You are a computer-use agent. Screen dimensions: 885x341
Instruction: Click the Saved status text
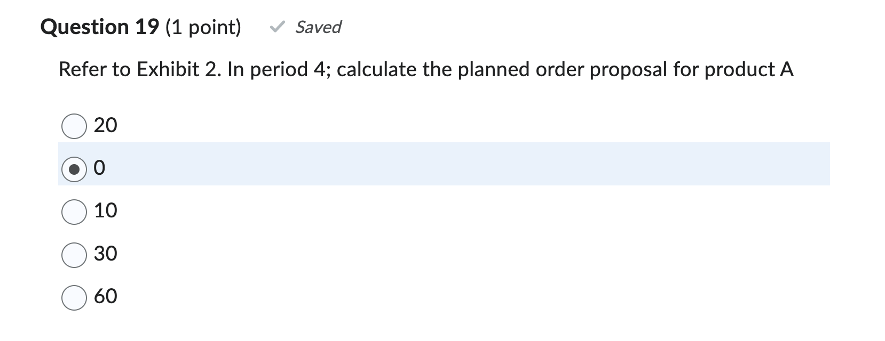(x=318, y=28)
